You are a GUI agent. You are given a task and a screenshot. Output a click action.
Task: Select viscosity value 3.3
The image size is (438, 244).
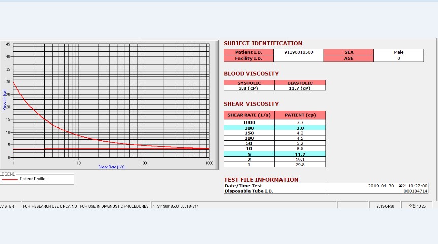point(300,123)
